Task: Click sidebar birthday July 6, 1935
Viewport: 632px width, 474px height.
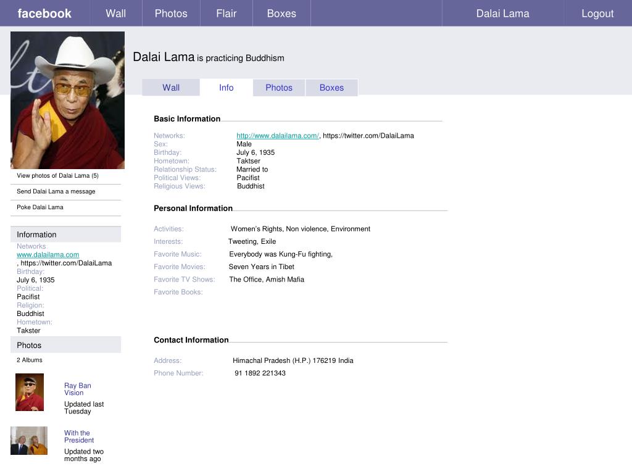Action: tap(35, 280)
